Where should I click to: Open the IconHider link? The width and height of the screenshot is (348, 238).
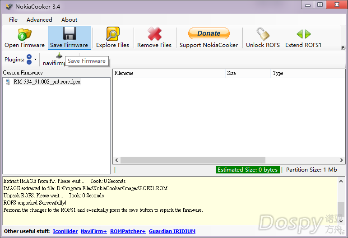(64, 231)
